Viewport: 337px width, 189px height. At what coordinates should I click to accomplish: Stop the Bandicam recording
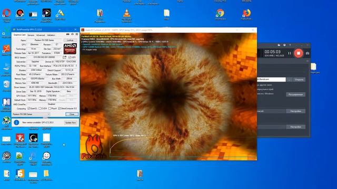click(299, 53)
